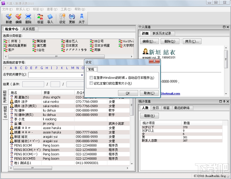Open the 文件(F) menu
231x179 pixels.
pyautogui.click(x=7, y=9)
